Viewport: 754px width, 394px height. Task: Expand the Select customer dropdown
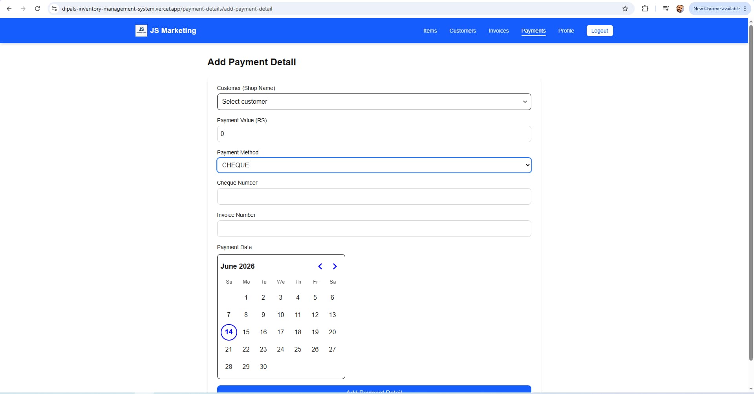click(374, 102)
